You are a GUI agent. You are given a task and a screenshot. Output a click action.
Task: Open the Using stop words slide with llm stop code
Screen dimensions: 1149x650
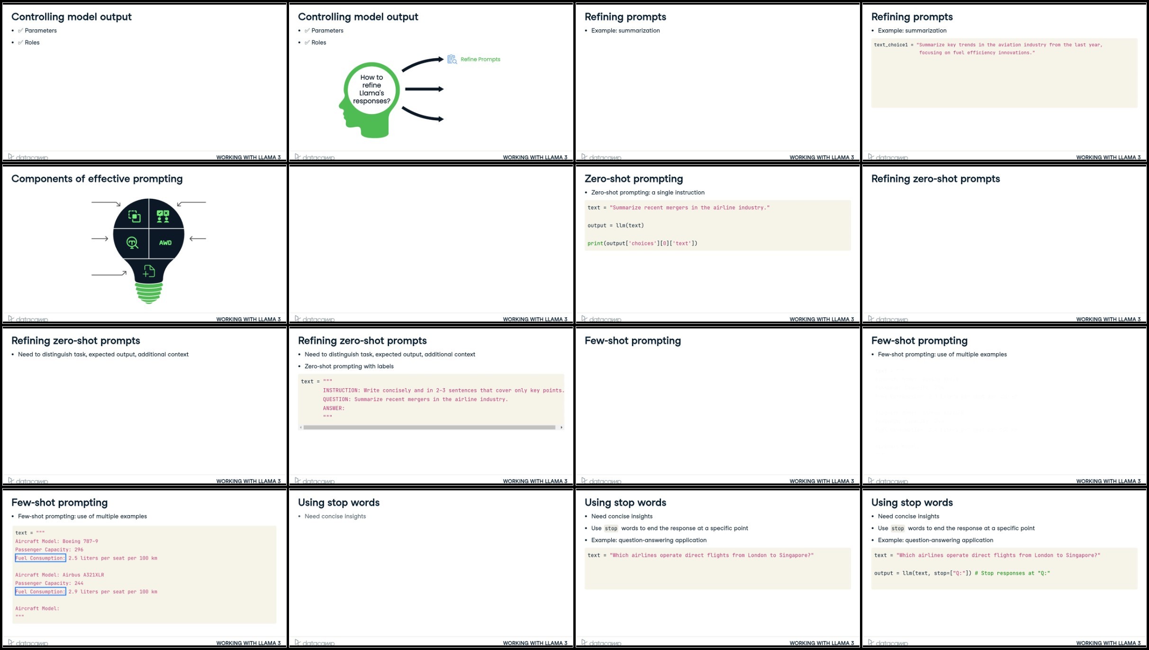click(1004, 568)
